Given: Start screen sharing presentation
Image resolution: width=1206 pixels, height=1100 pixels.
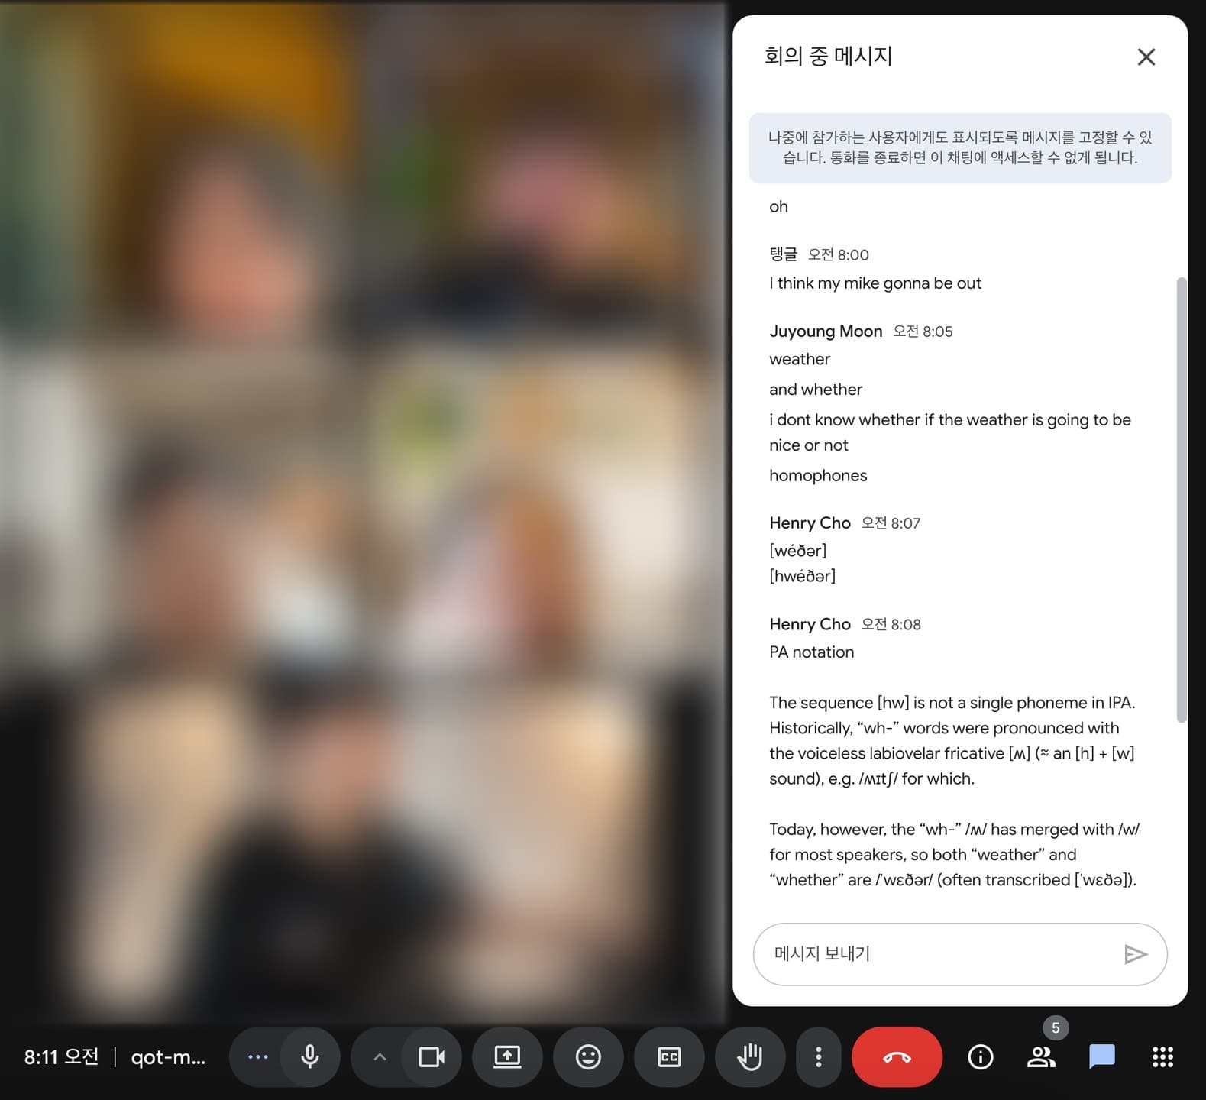Looking at the screenshot, I should tap(507, 1056).
